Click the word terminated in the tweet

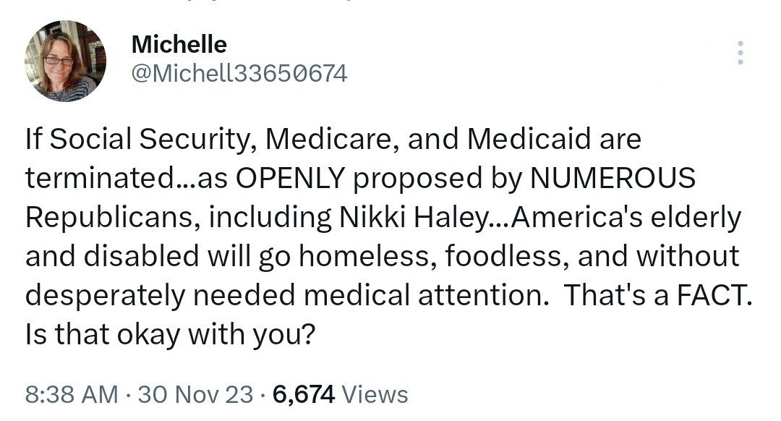[x=98, y=178]
